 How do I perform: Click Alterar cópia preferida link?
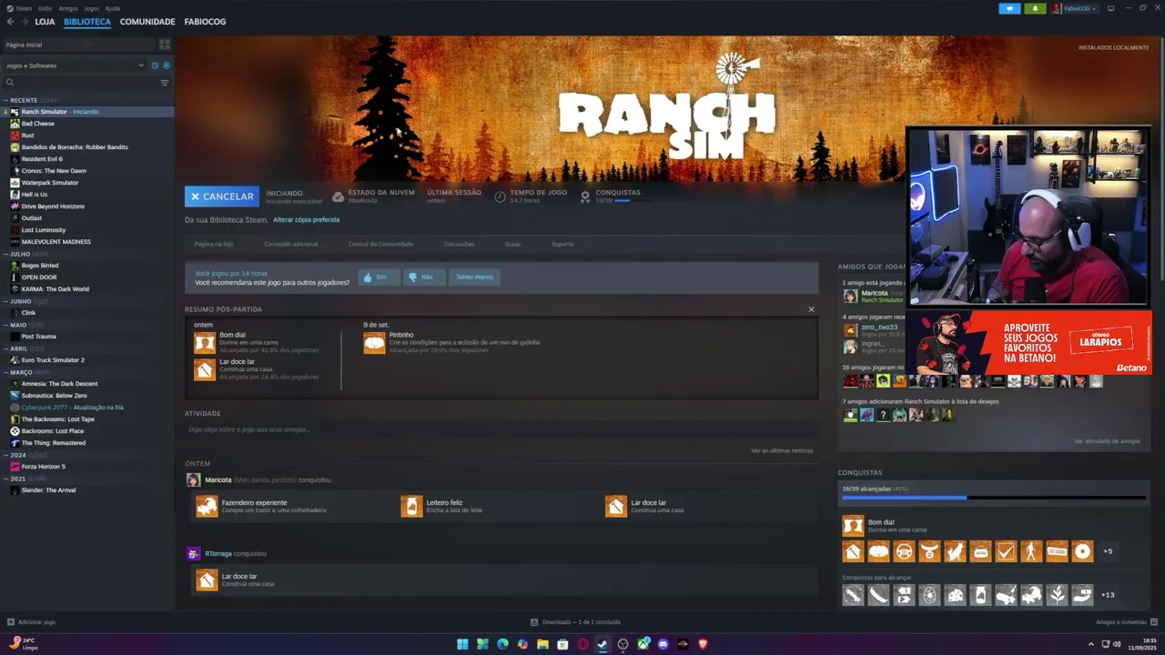pos(306,219)
